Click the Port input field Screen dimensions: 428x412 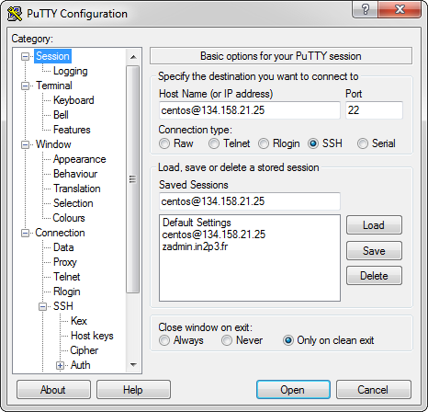[x=374, y=110]
